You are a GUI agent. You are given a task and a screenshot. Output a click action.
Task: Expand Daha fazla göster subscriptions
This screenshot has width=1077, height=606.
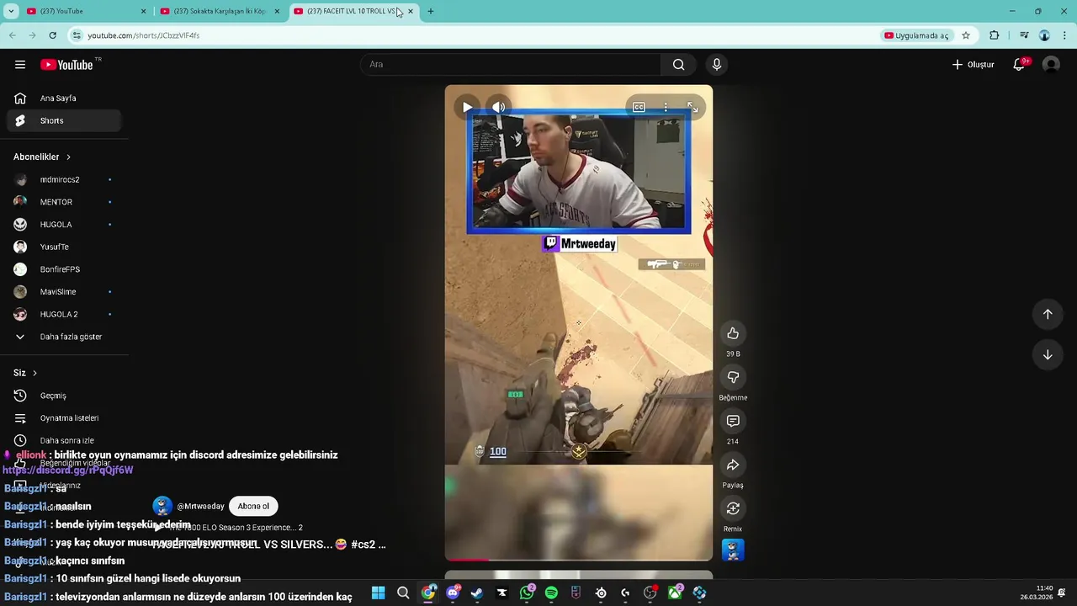64,337
